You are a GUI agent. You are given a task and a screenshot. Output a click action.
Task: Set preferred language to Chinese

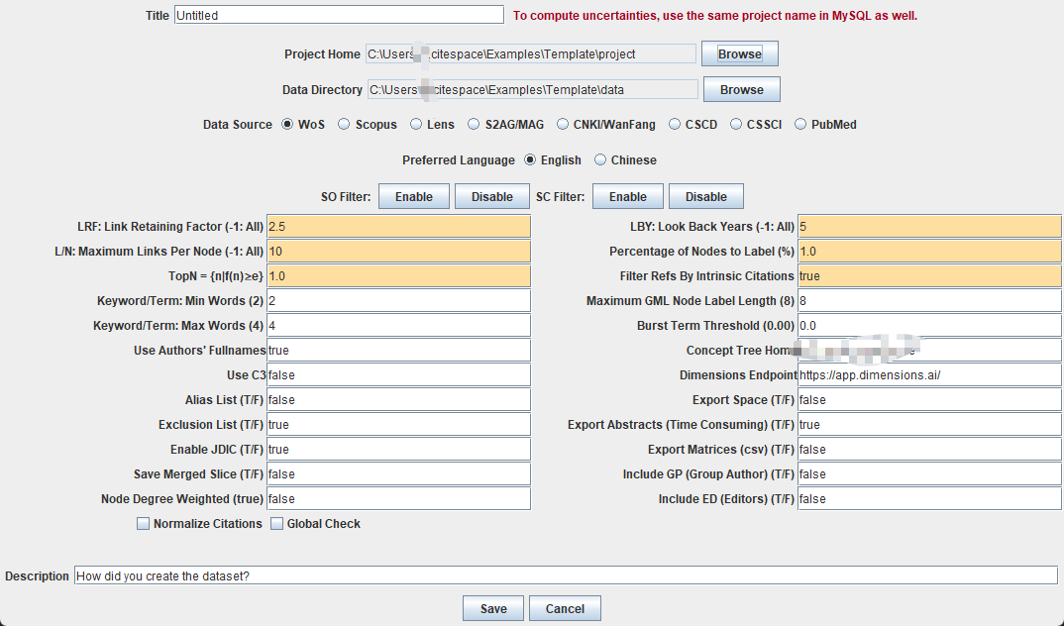coord(600,160)
